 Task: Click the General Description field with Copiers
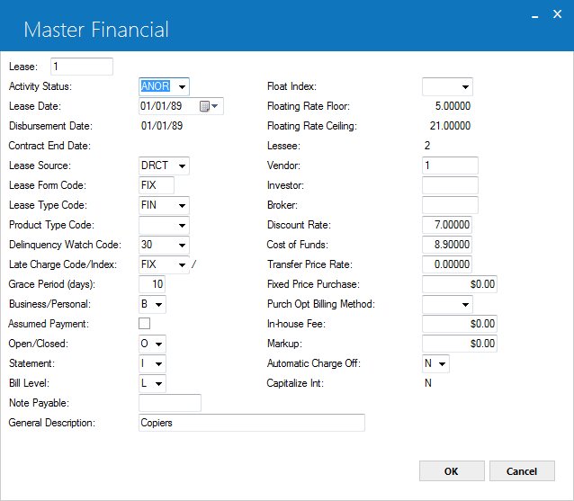[252, 423]
